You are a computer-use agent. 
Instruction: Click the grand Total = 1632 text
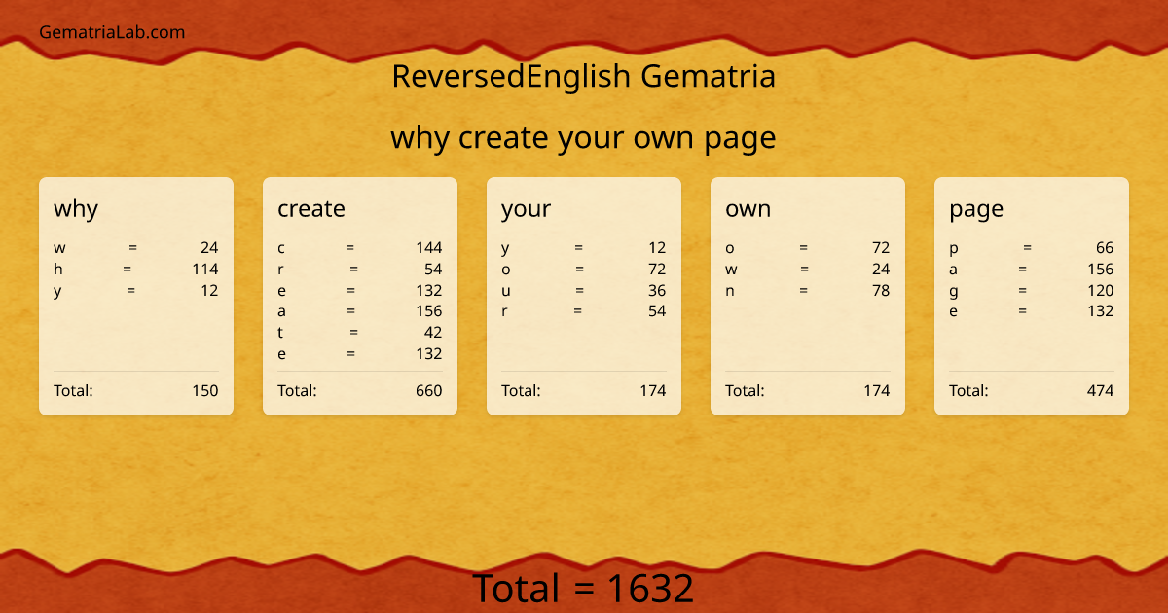(584, 590)
